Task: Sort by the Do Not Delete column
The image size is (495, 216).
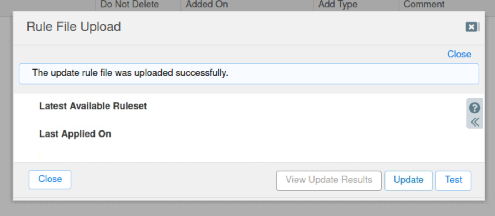Action: click(x=129, y=5)
